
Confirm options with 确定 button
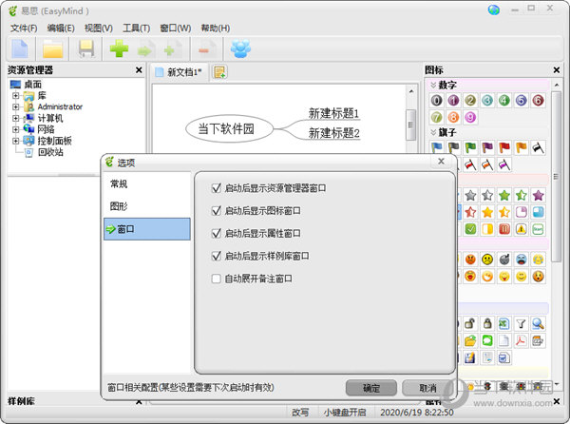371,388
